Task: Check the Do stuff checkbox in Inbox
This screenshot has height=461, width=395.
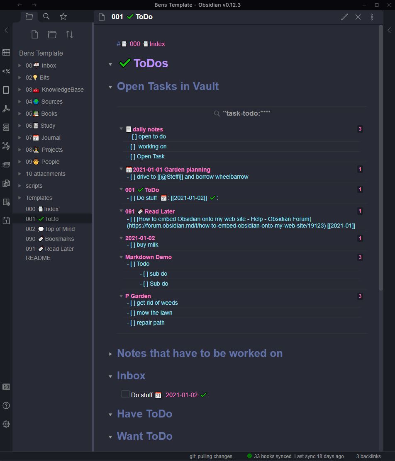Action: [x=125, y=394]
